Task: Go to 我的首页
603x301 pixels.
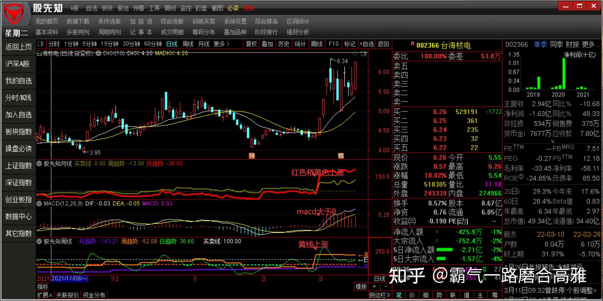Action: 47,21
